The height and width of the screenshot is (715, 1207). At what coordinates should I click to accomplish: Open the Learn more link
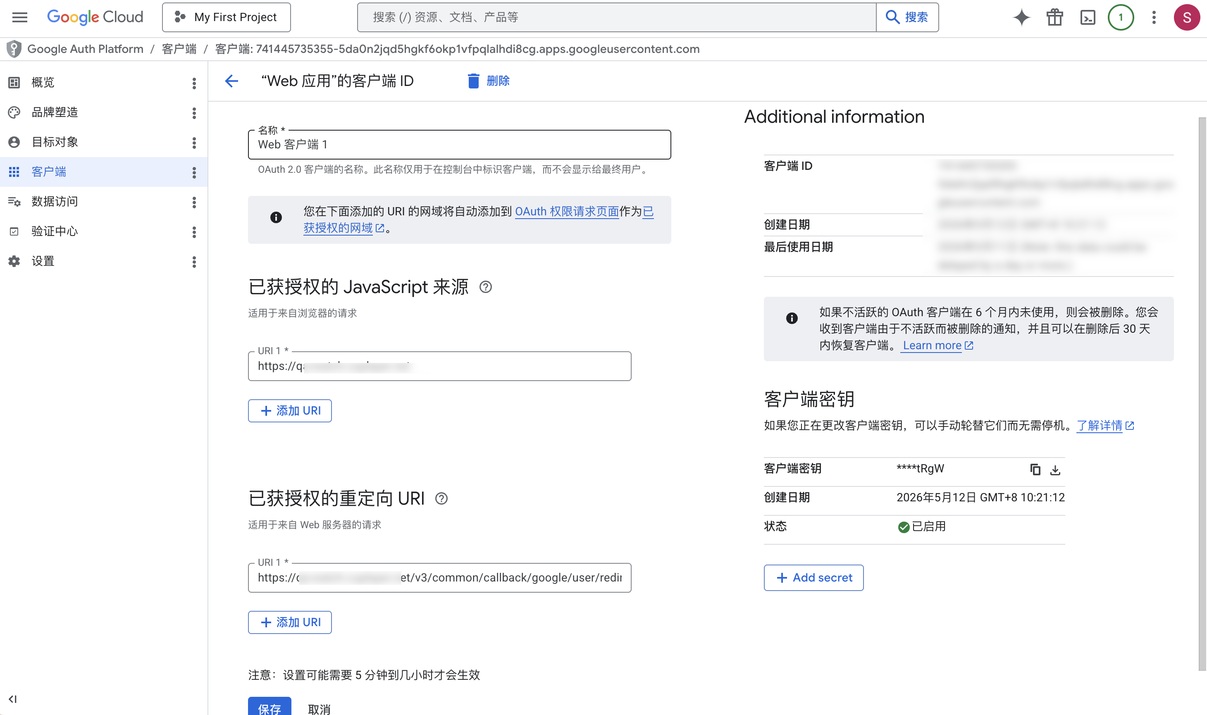[937, 346]
